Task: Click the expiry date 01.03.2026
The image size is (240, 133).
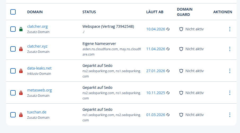Action: point(156,115)
